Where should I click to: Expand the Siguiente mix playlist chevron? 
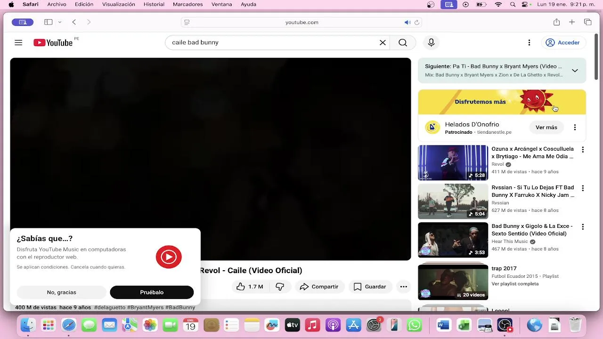pos(575,71)
